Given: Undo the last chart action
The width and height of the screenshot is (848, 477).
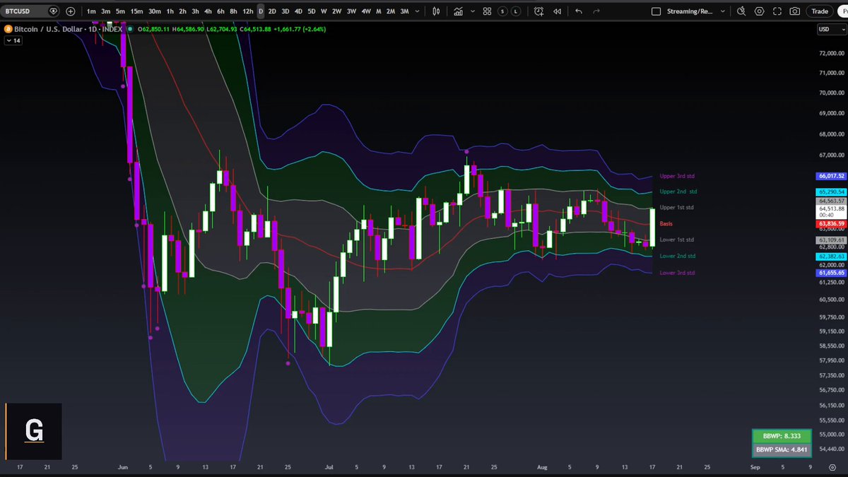Looking at the screenshot, I should point(579,11).
